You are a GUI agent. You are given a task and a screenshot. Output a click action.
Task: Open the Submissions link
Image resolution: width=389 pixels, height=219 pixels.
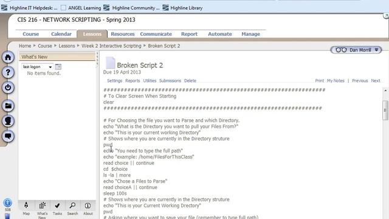(170, 81)
